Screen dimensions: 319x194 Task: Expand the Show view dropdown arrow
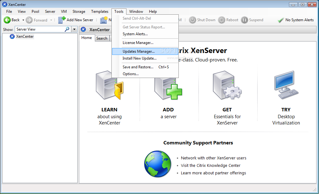coord(74,29)
